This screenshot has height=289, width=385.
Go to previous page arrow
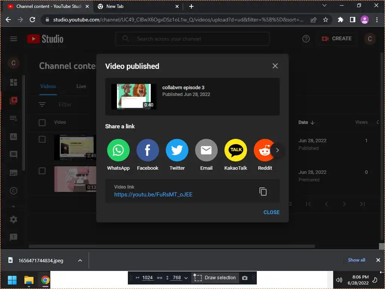[326, 204]
